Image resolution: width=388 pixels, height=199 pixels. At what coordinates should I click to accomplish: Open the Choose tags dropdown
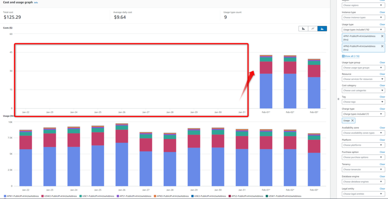point(363,102)
